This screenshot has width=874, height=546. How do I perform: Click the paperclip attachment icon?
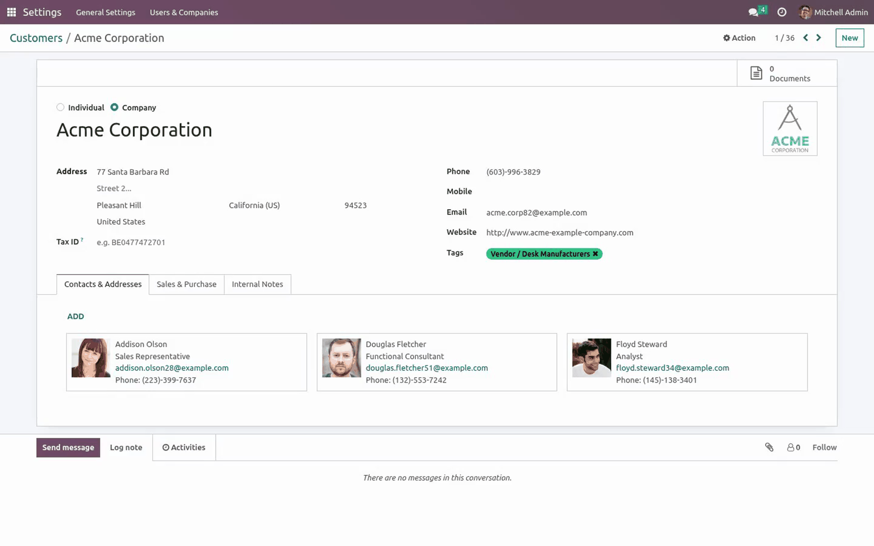[x=769, y=447]
